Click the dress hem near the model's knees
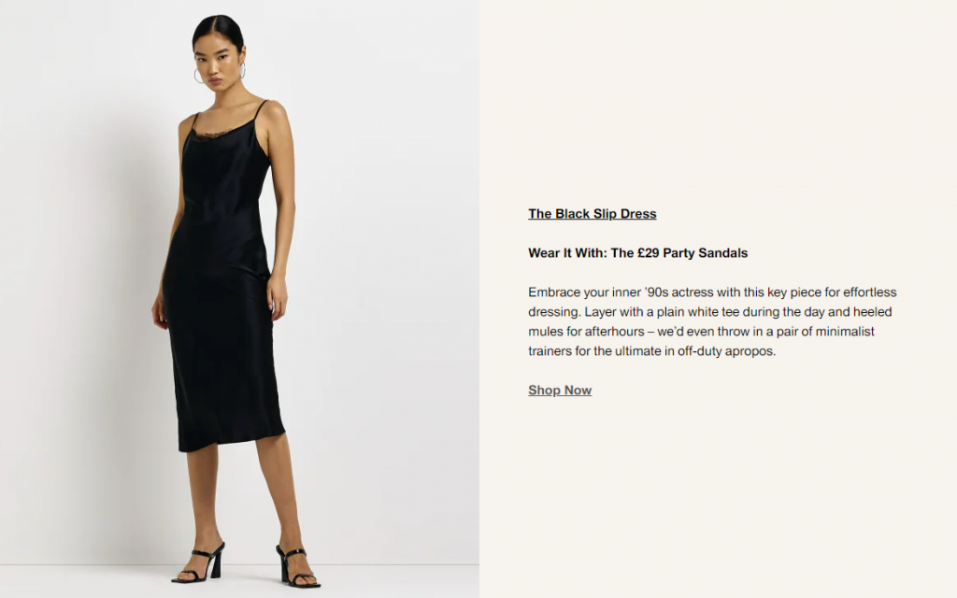This screenshot has width=957, height=598. click(232, 441)
